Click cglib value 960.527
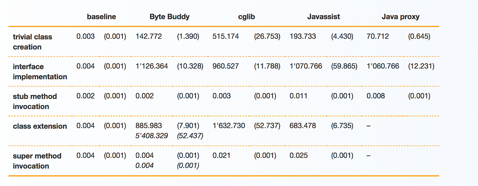 (x=226, y=66)
